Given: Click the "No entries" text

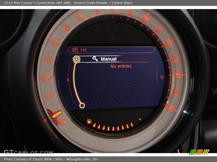Looking at the screenshot, I should point(121,66).
